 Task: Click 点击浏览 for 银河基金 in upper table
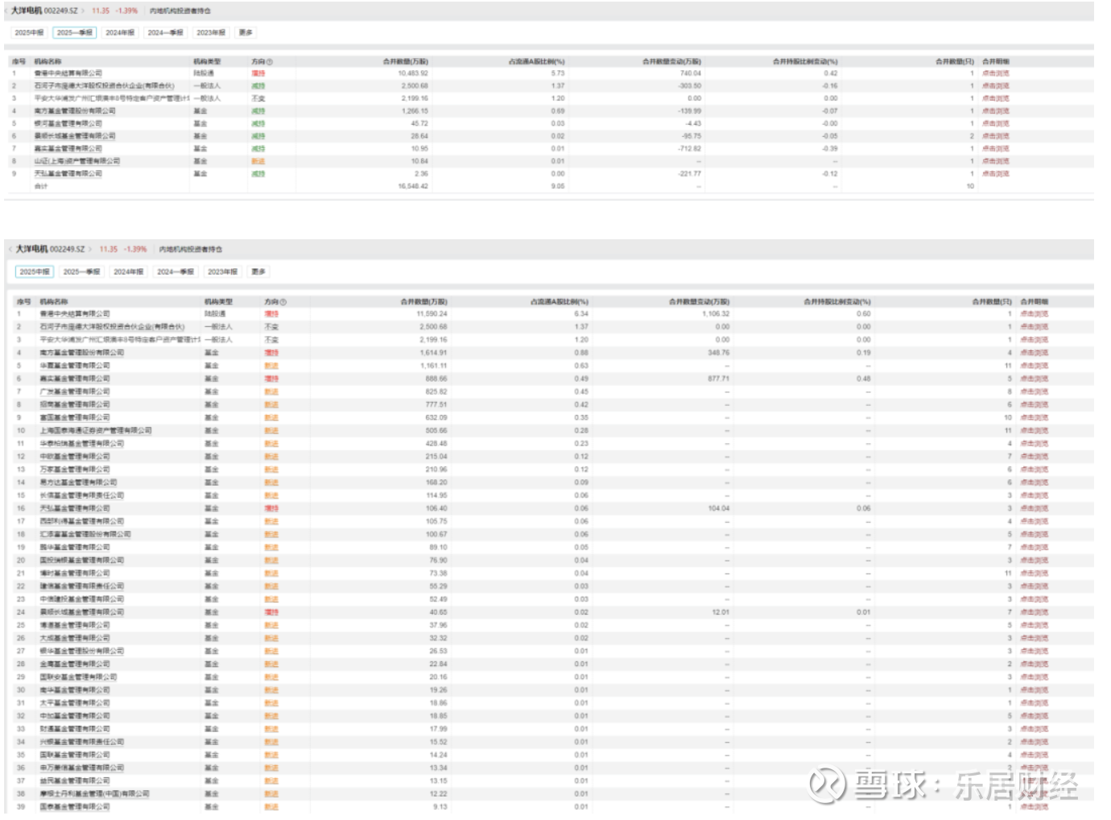[x=995, y=124]
